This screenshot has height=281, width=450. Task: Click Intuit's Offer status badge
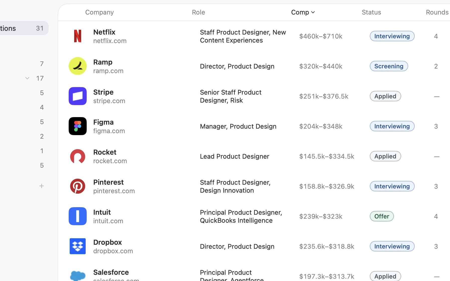[382, 216]
